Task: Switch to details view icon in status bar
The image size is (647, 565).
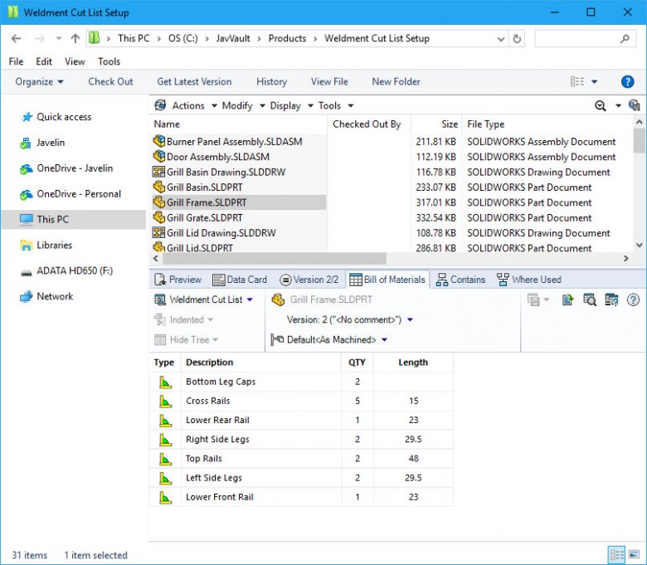Action: click(617, 555)
